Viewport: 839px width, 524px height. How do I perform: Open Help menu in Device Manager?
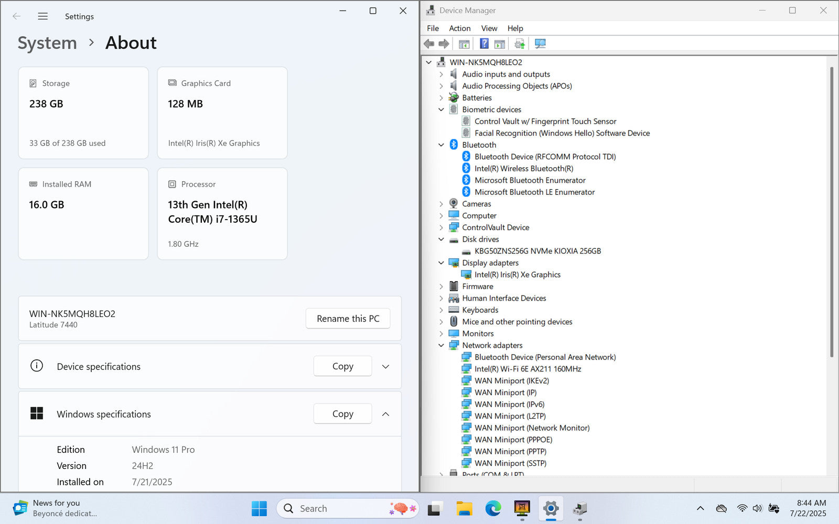click(515, 28)
